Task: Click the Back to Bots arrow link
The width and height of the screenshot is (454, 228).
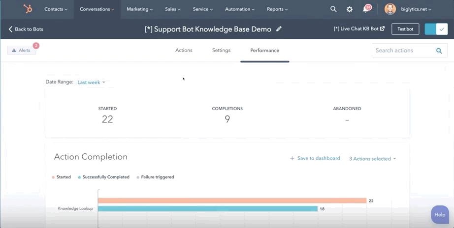Action: tap(26, 29)
